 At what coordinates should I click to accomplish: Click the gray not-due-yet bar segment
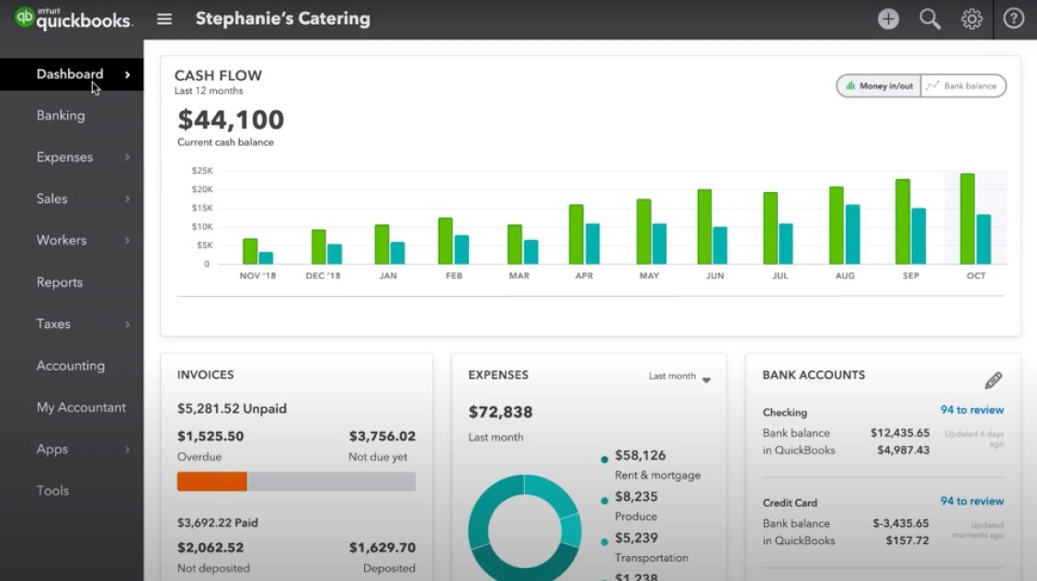coord(331,481)
